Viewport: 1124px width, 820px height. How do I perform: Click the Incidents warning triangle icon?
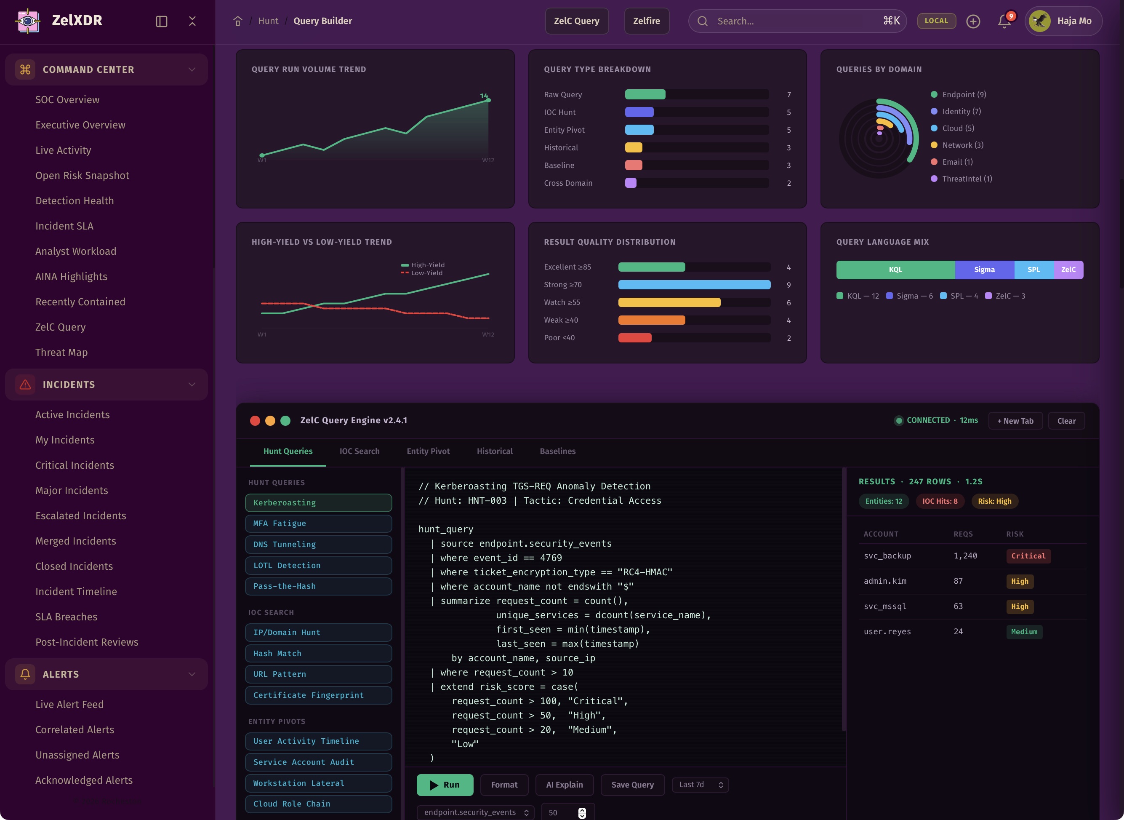pyautogui.click(x=25, y=385)
